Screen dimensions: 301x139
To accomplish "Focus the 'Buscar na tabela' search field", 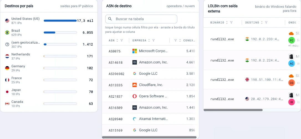I will coord(141,19).
